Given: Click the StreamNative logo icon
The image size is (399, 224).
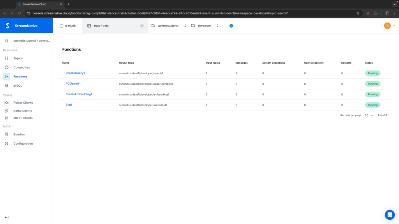Looking at the screenshot, I should (7, 26).
